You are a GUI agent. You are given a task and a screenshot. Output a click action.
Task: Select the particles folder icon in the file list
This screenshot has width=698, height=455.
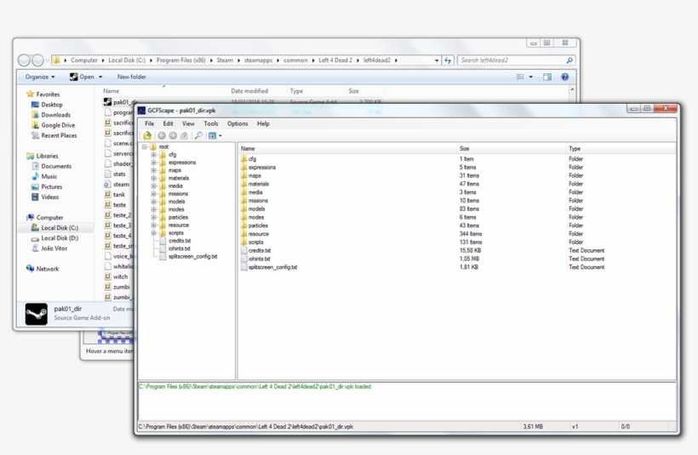tap(243, 225)
